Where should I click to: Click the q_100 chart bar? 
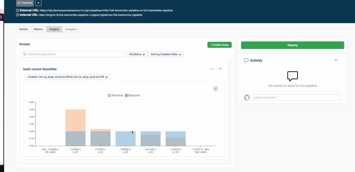click(x=175, y=139)
